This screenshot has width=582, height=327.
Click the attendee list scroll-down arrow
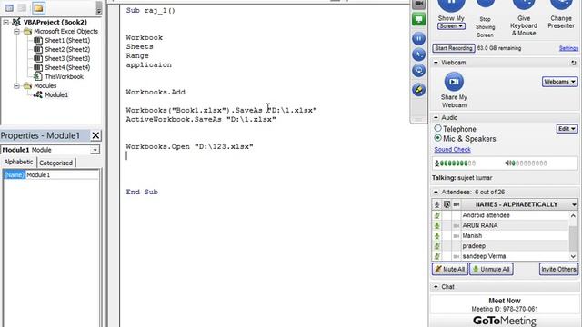coord(573,256)
